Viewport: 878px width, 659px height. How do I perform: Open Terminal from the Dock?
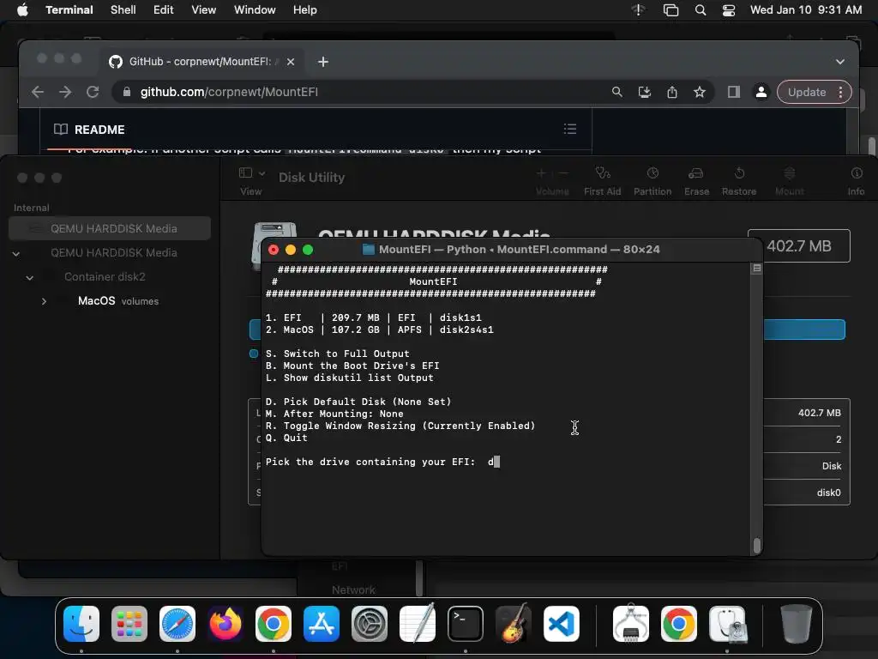tap(466, 624)
